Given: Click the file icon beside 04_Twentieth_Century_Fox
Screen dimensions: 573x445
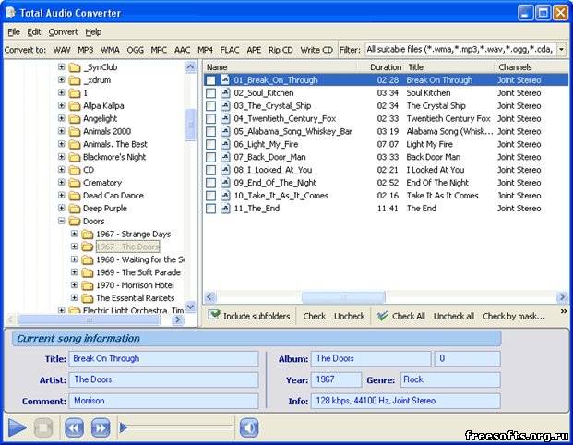Looking at the screenshot, I should [x=225, y=118].
